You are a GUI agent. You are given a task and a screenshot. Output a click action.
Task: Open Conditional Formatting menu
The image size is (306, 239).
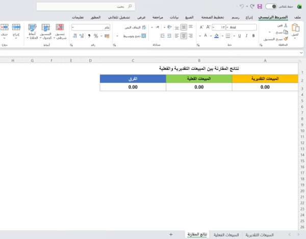coord(60,31)
